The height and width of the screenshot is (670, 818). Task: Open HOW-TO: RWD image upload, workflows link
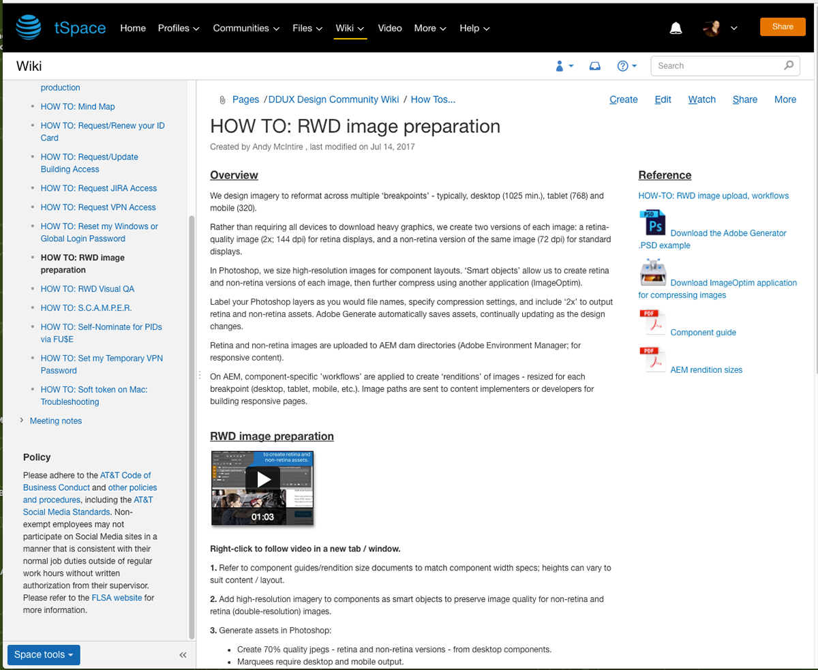(713, 196)
